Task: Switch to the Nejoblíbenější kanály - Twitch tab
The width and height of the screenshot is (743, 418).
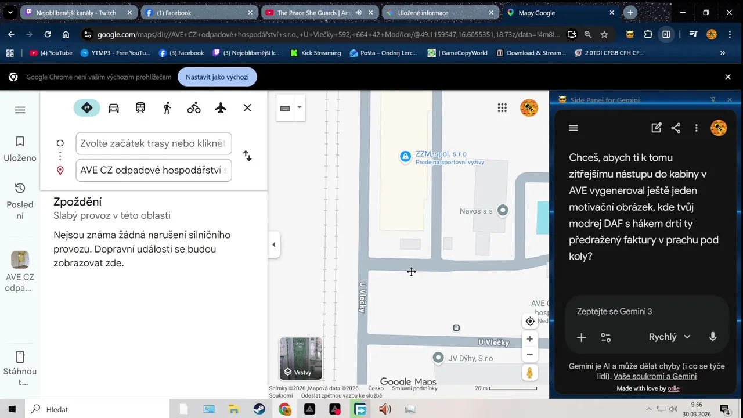Action: tap(79, 12)
